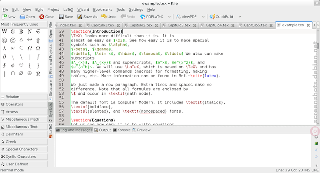
Task: Open the Edit menu
Action: pyautogui.click(x=15, y=10)
